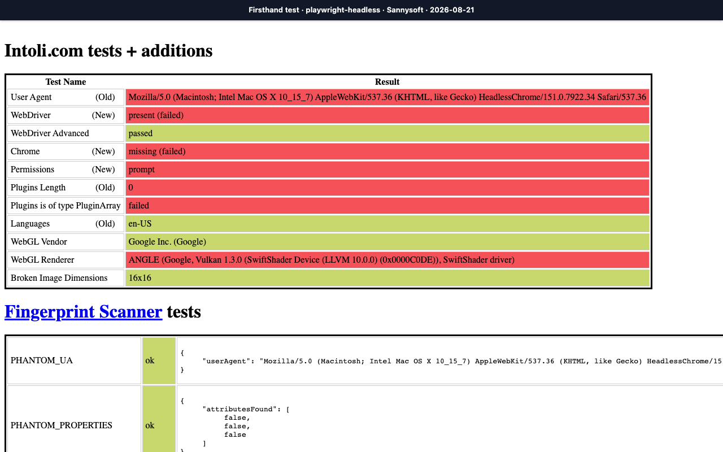Screen dimensions: 723x452
Task: Select the 'Chrome (New)' test name cell
Action: click(66, 151)
